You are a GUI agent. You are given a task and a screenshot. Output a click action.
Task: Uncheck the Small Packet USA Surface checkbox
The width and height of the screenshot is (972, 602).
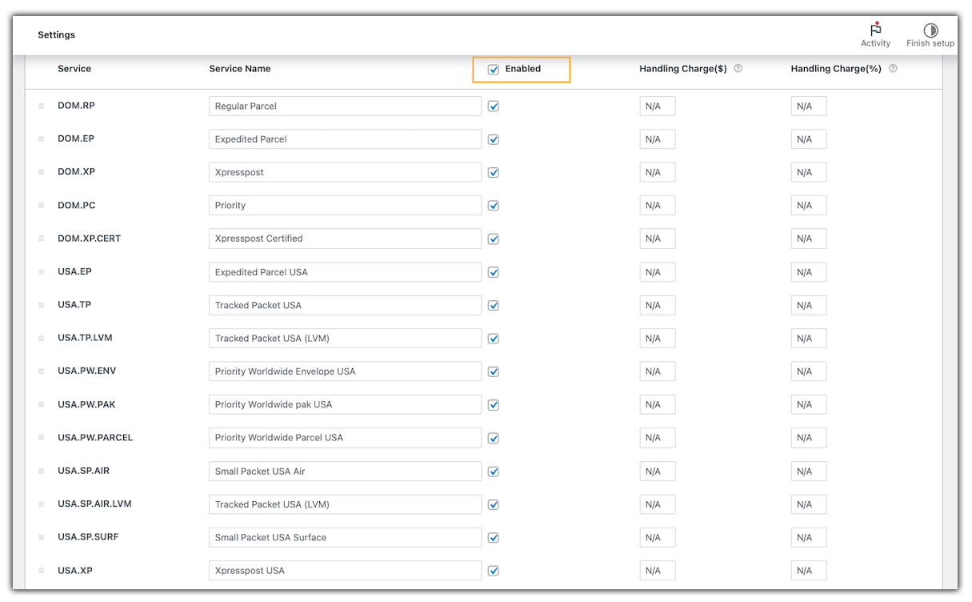pos(494,538)
